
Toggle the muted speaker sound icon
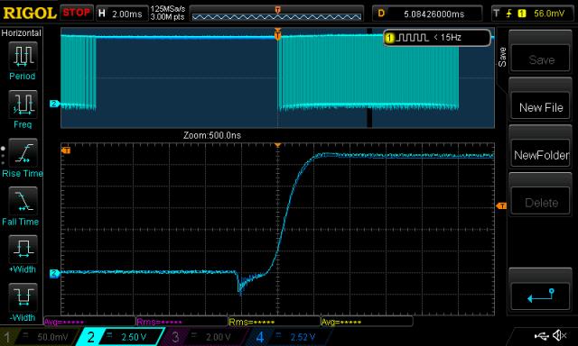(x=560, y=335)
